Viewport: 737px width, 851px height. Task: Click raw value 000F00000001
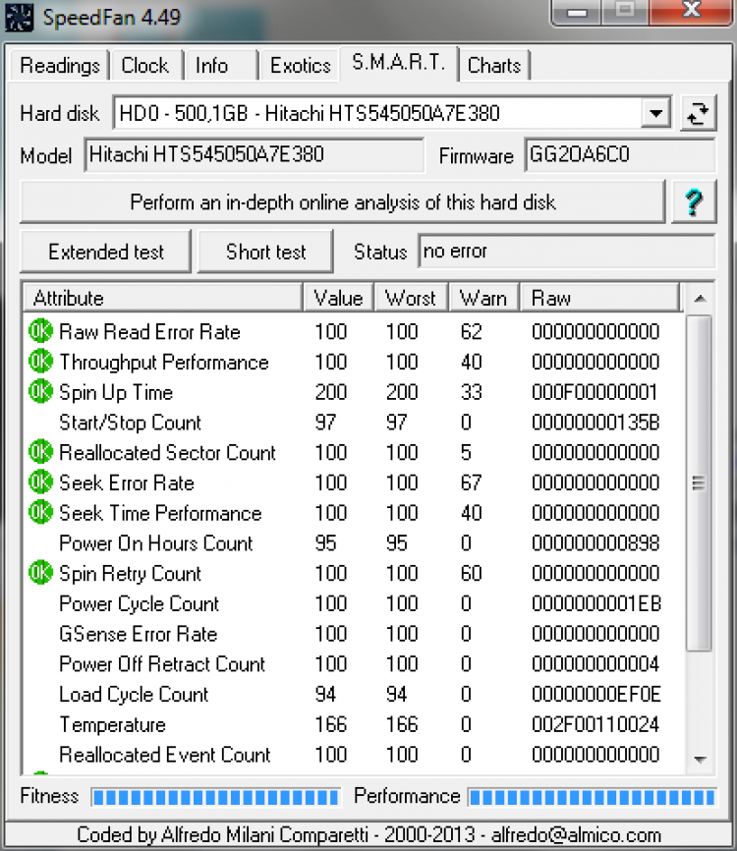[x=595, y=392]
